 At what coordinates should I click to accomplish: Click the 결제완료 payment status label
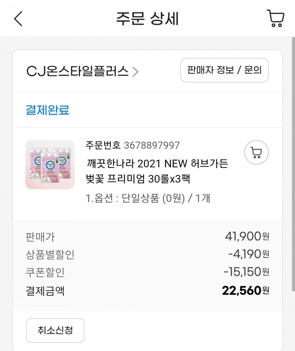pos(48,110)
